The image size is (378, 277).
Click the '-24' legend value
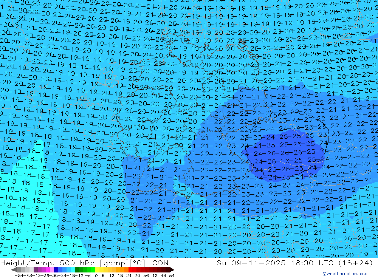62,275
